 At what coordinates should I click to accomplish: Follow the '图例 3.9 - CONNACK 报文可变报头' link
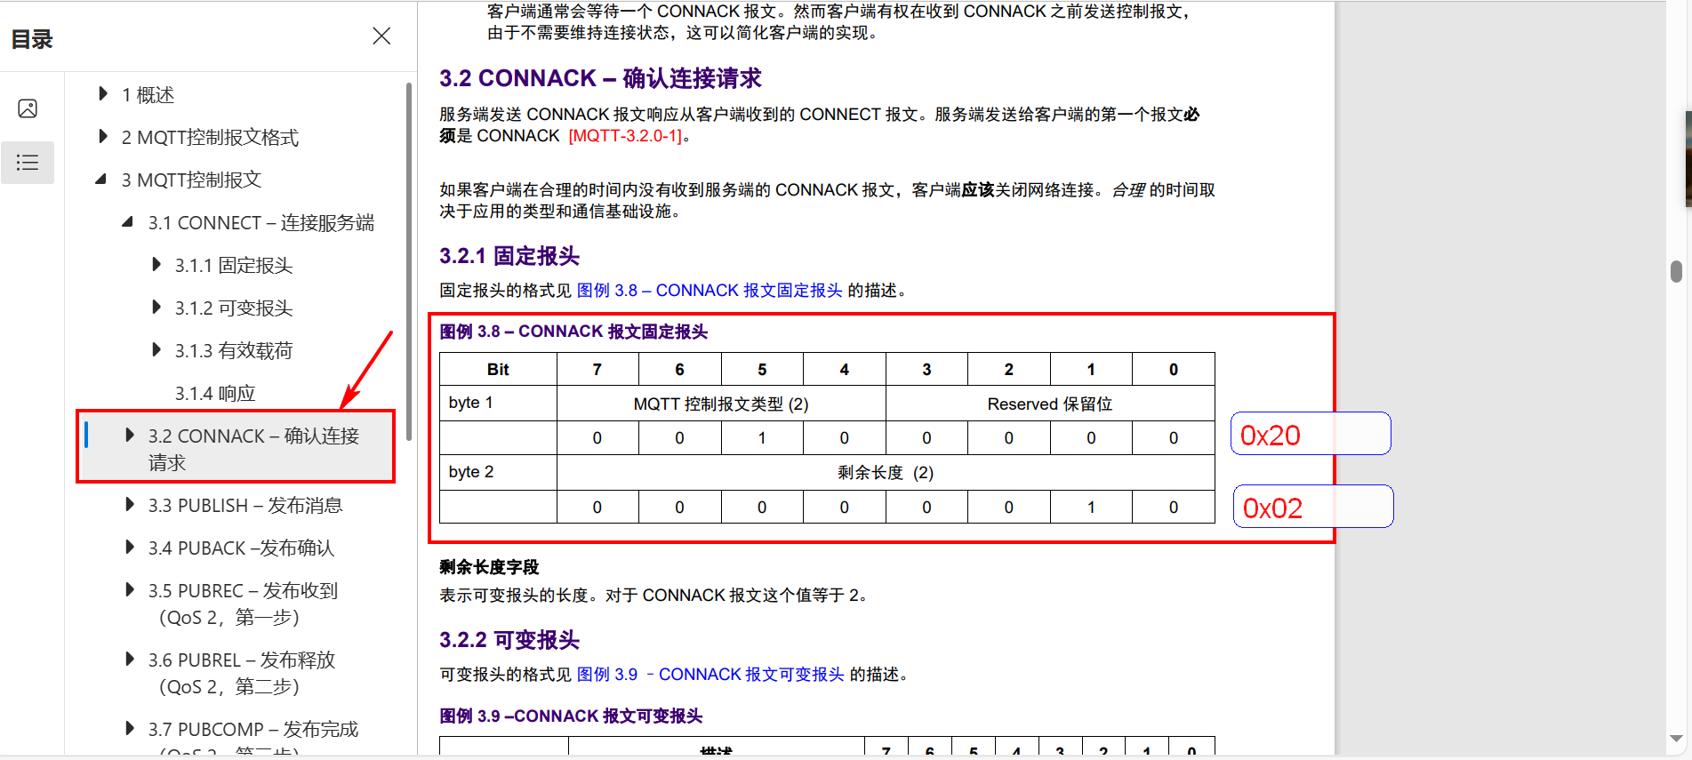(x=710, y=675)
